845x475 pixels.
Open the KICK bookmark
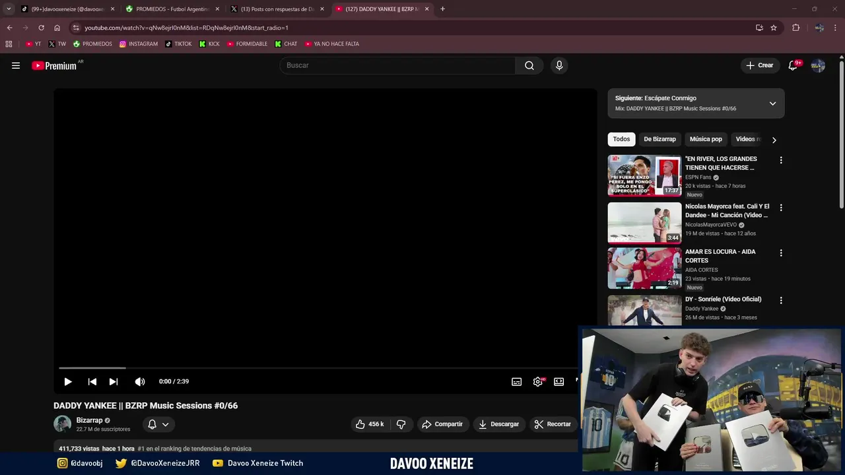pos(209,44)
